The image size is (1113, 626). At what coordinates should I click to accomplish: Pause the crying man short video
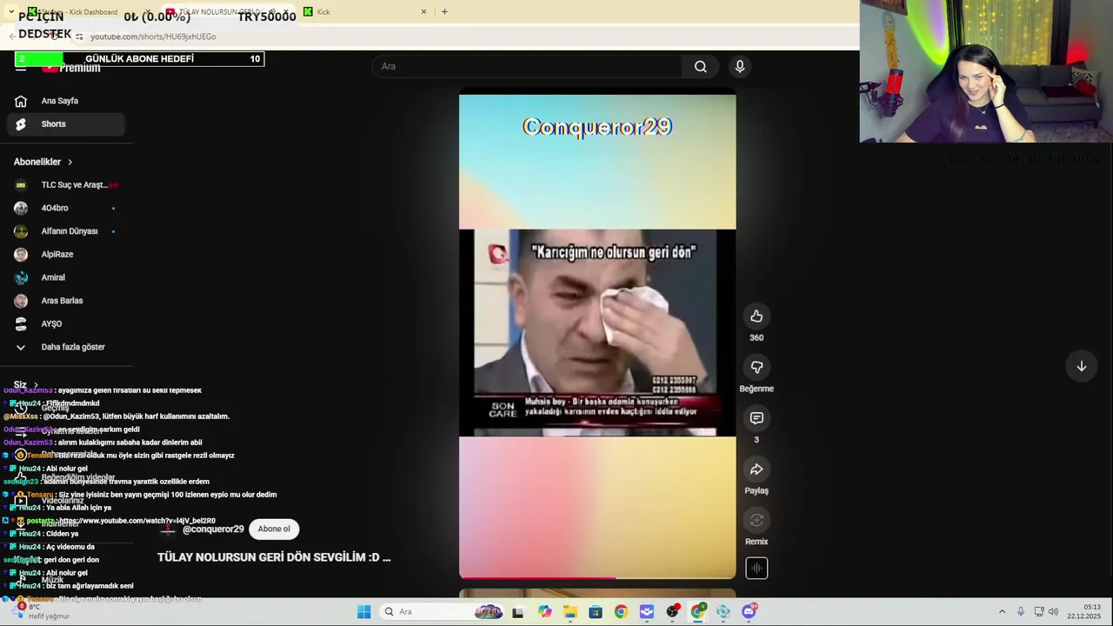click(597, 335)
